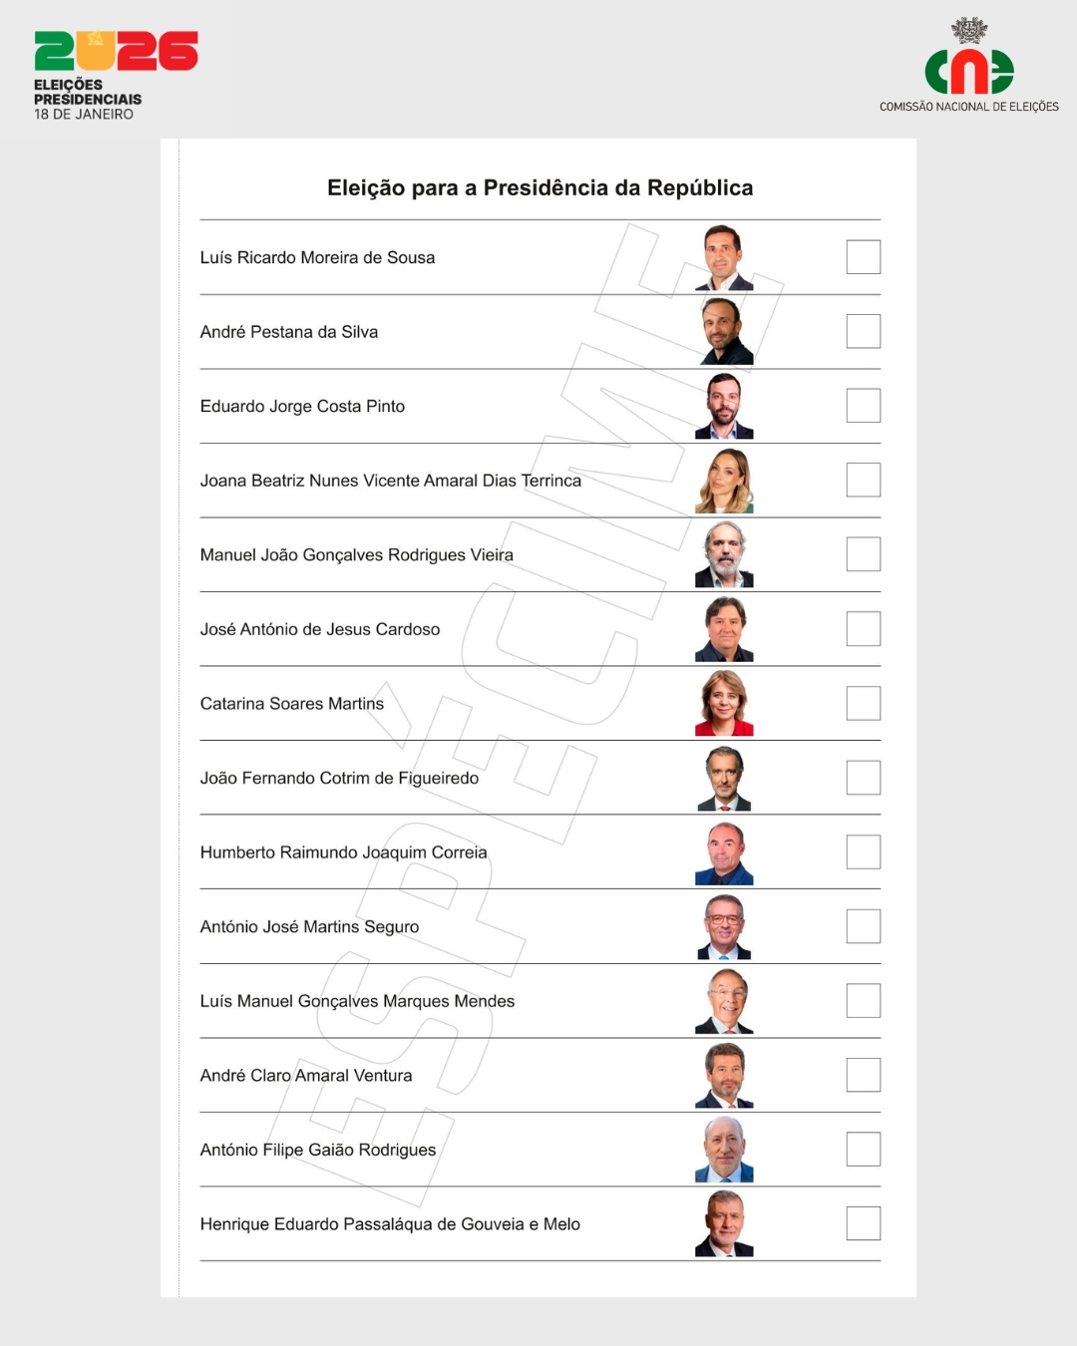Viewport: 1077px width, 1346px height.
Task: Click the photo next to António Filipe Gaião Rodrigues
Action: pyautogui.click(x=725, y=1150)
